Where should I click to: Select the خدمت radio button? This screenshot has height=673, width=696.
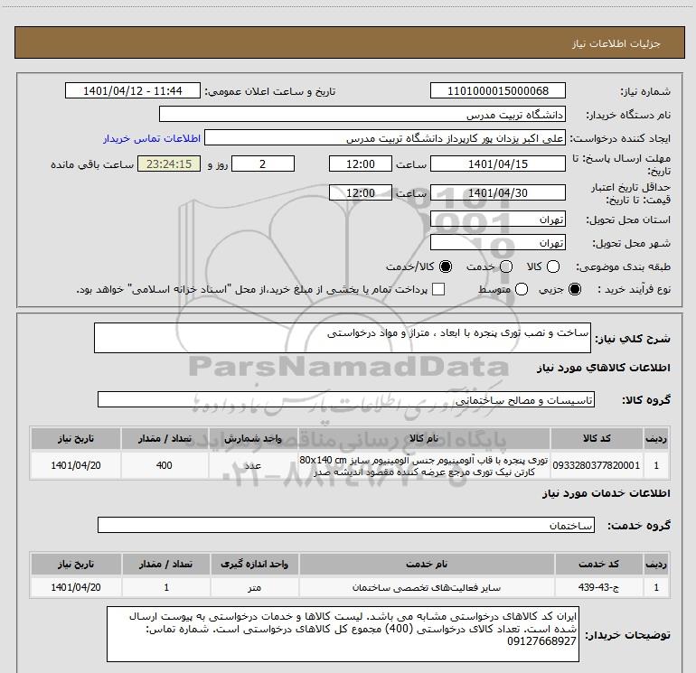pyautogui.click(x=506, y=266)
